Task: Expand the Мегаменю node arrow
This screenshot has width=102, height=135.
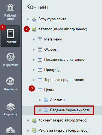Action: click(x=34, y=39)
